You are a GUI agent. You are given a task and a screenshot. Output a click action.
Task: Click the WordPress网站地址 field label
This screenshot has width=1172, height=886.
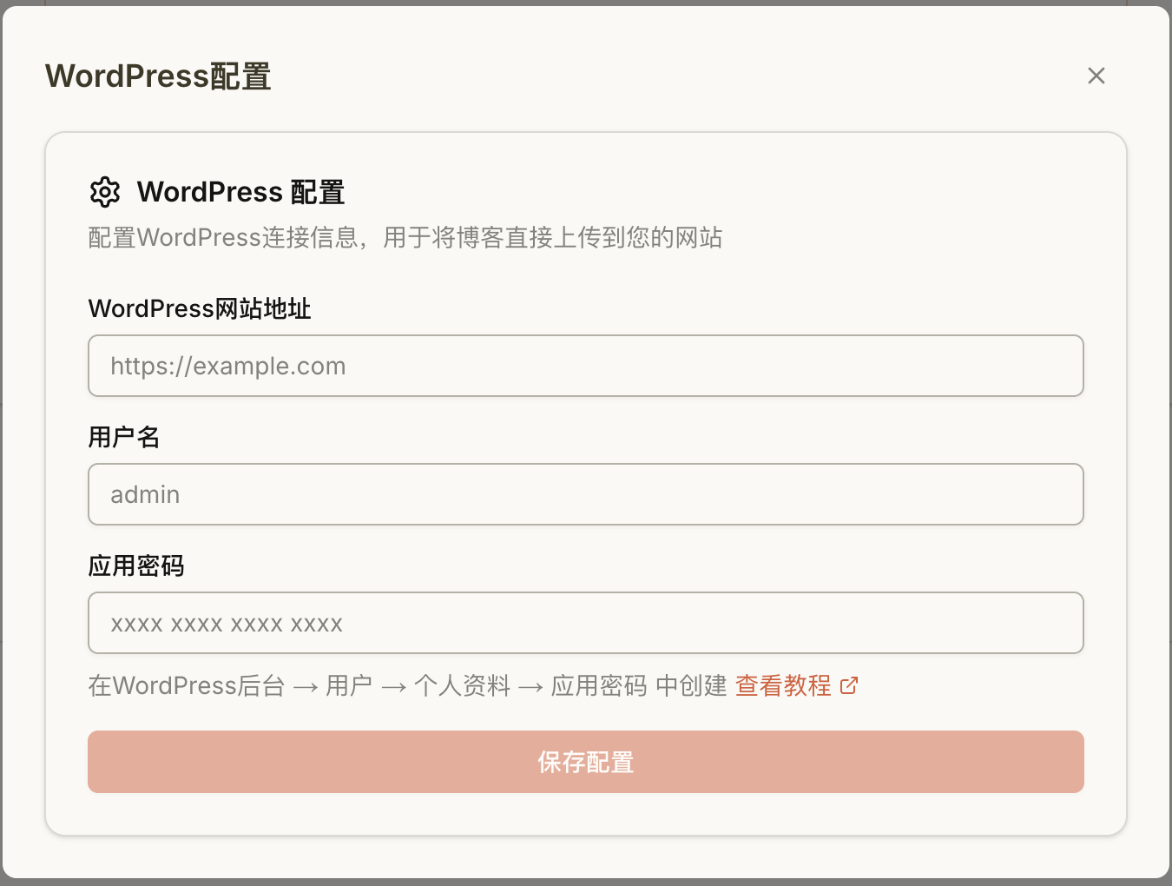[200, 309]
